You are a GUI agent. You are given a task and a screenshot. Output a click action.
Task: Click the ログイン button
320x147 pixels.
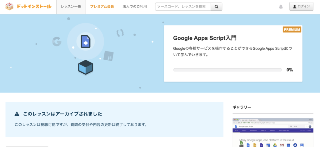click(301, 7)
